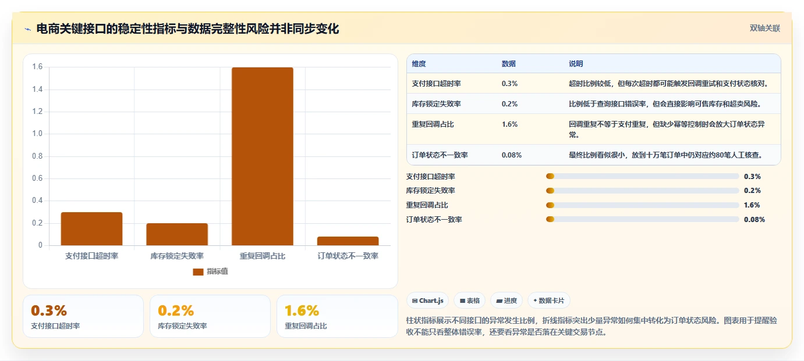
Task: Click the 0.2% 库存锁定失败率 data card
Action: click(x=210, y=316)
